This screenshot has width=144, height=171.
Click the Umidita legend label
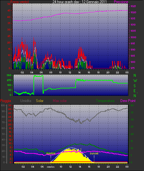[26, 101]
